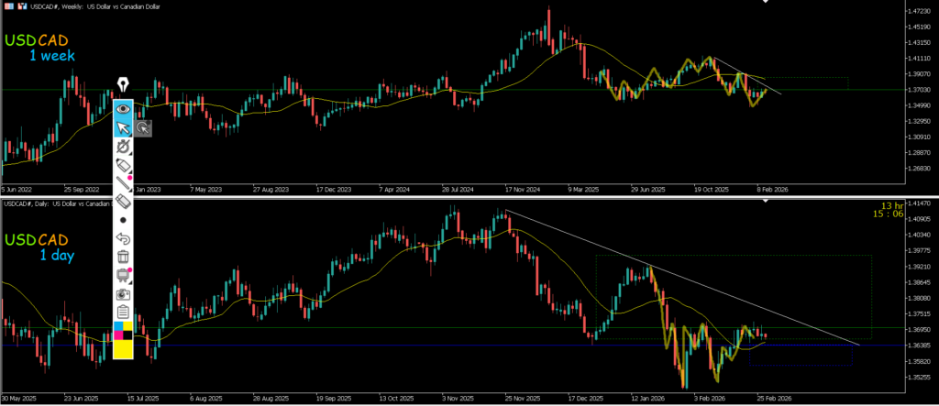
Task: Click the stamp icon with the pink dot
Action: [123, 275]
